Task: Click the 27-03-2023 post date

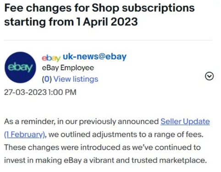Action: coord(25,92)
